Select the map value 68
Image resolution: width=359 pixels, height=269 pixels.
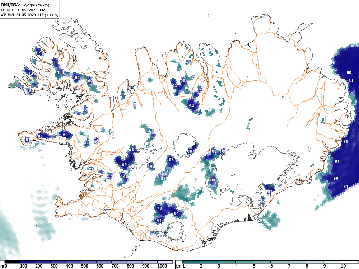coord(190,151)
